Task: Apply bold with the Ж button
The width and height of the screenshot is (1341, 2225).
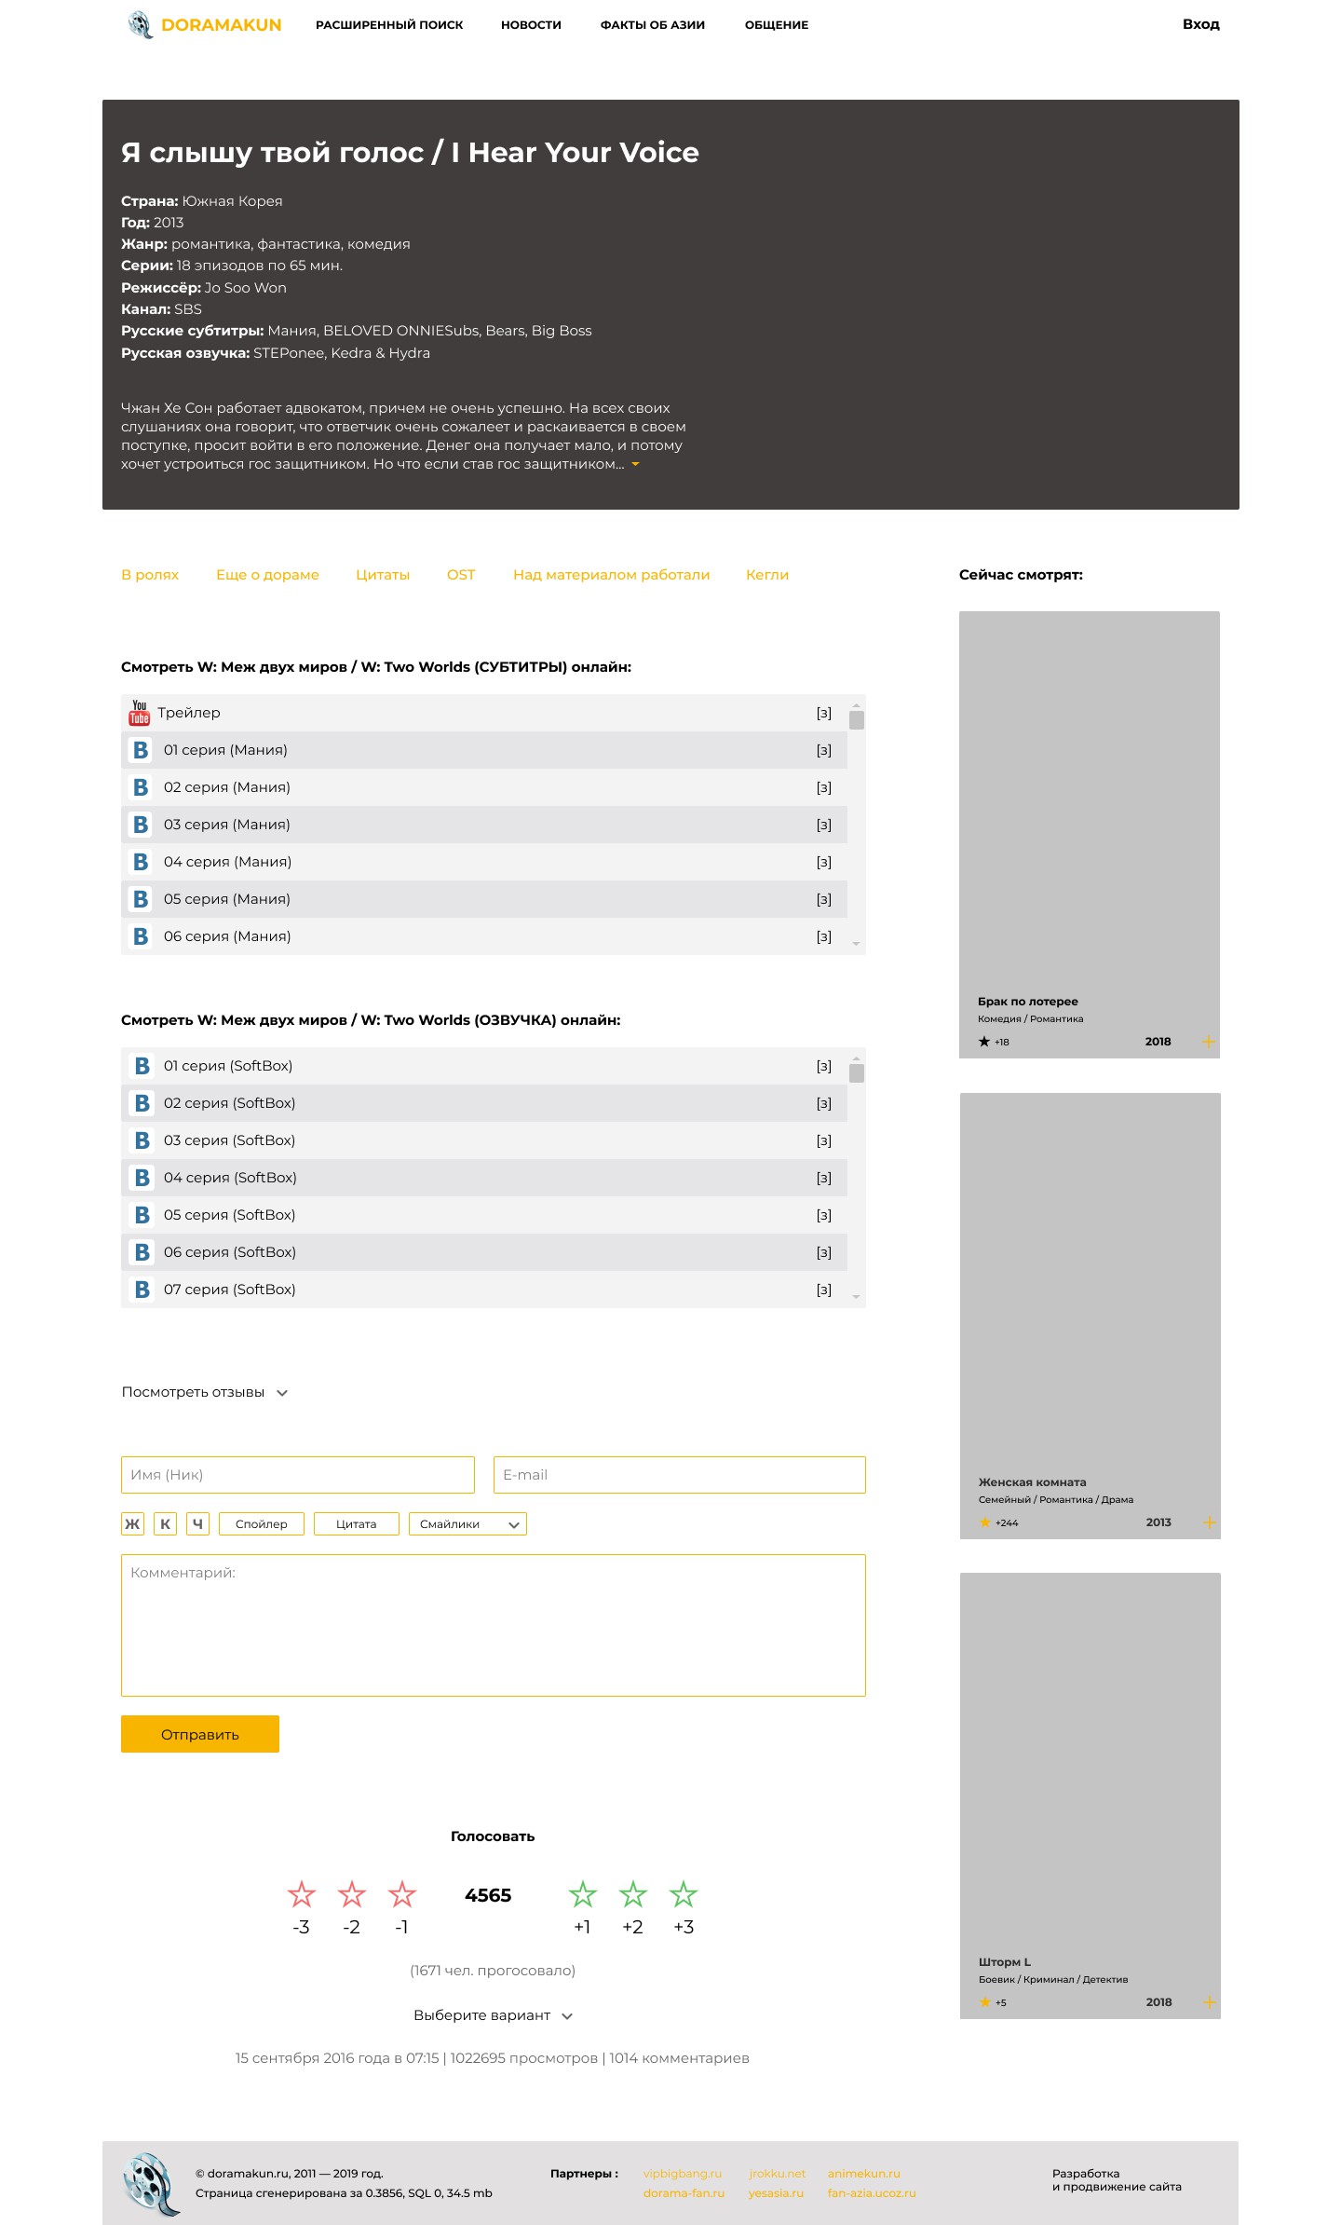Action: [132, 1524]
